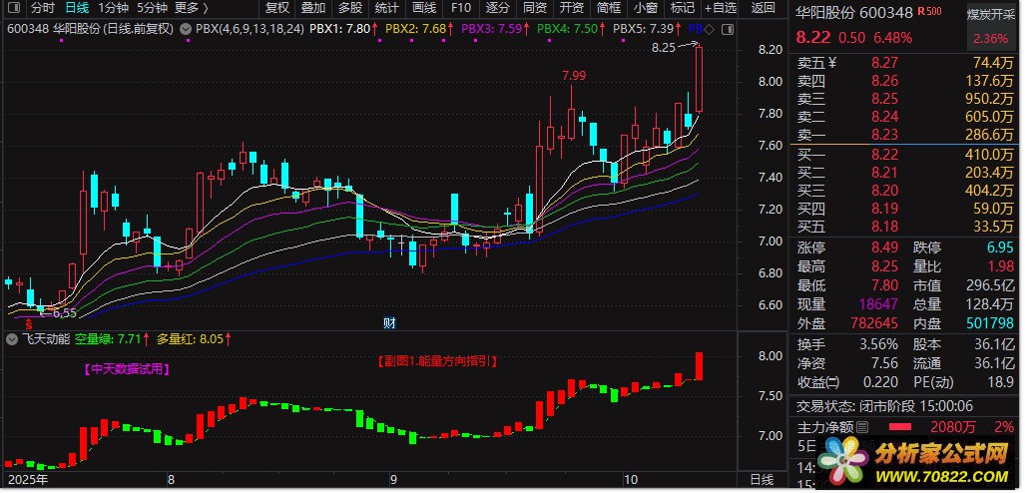Click the PE(动) 18.9 value

[x=1001, y=382]
